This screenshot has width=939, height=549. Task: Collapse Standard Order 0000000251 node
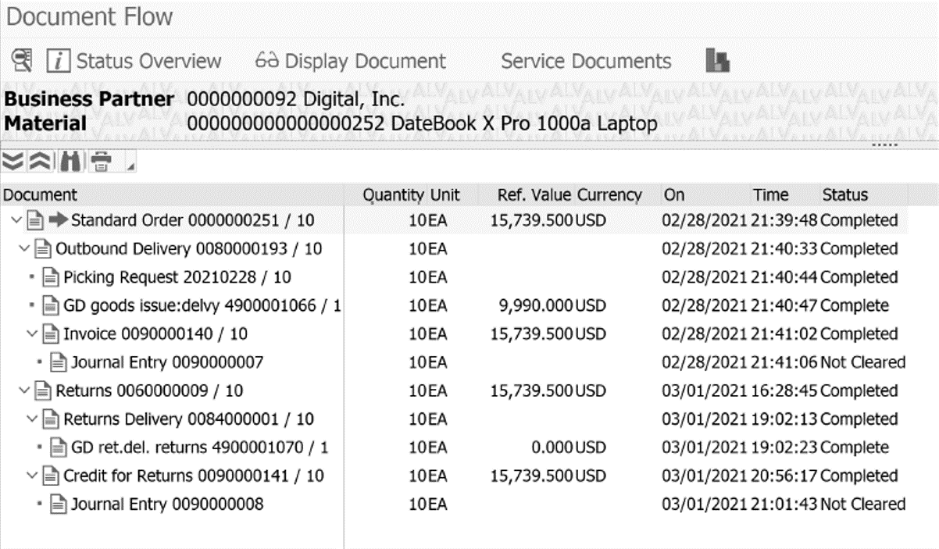pos(18,221)
